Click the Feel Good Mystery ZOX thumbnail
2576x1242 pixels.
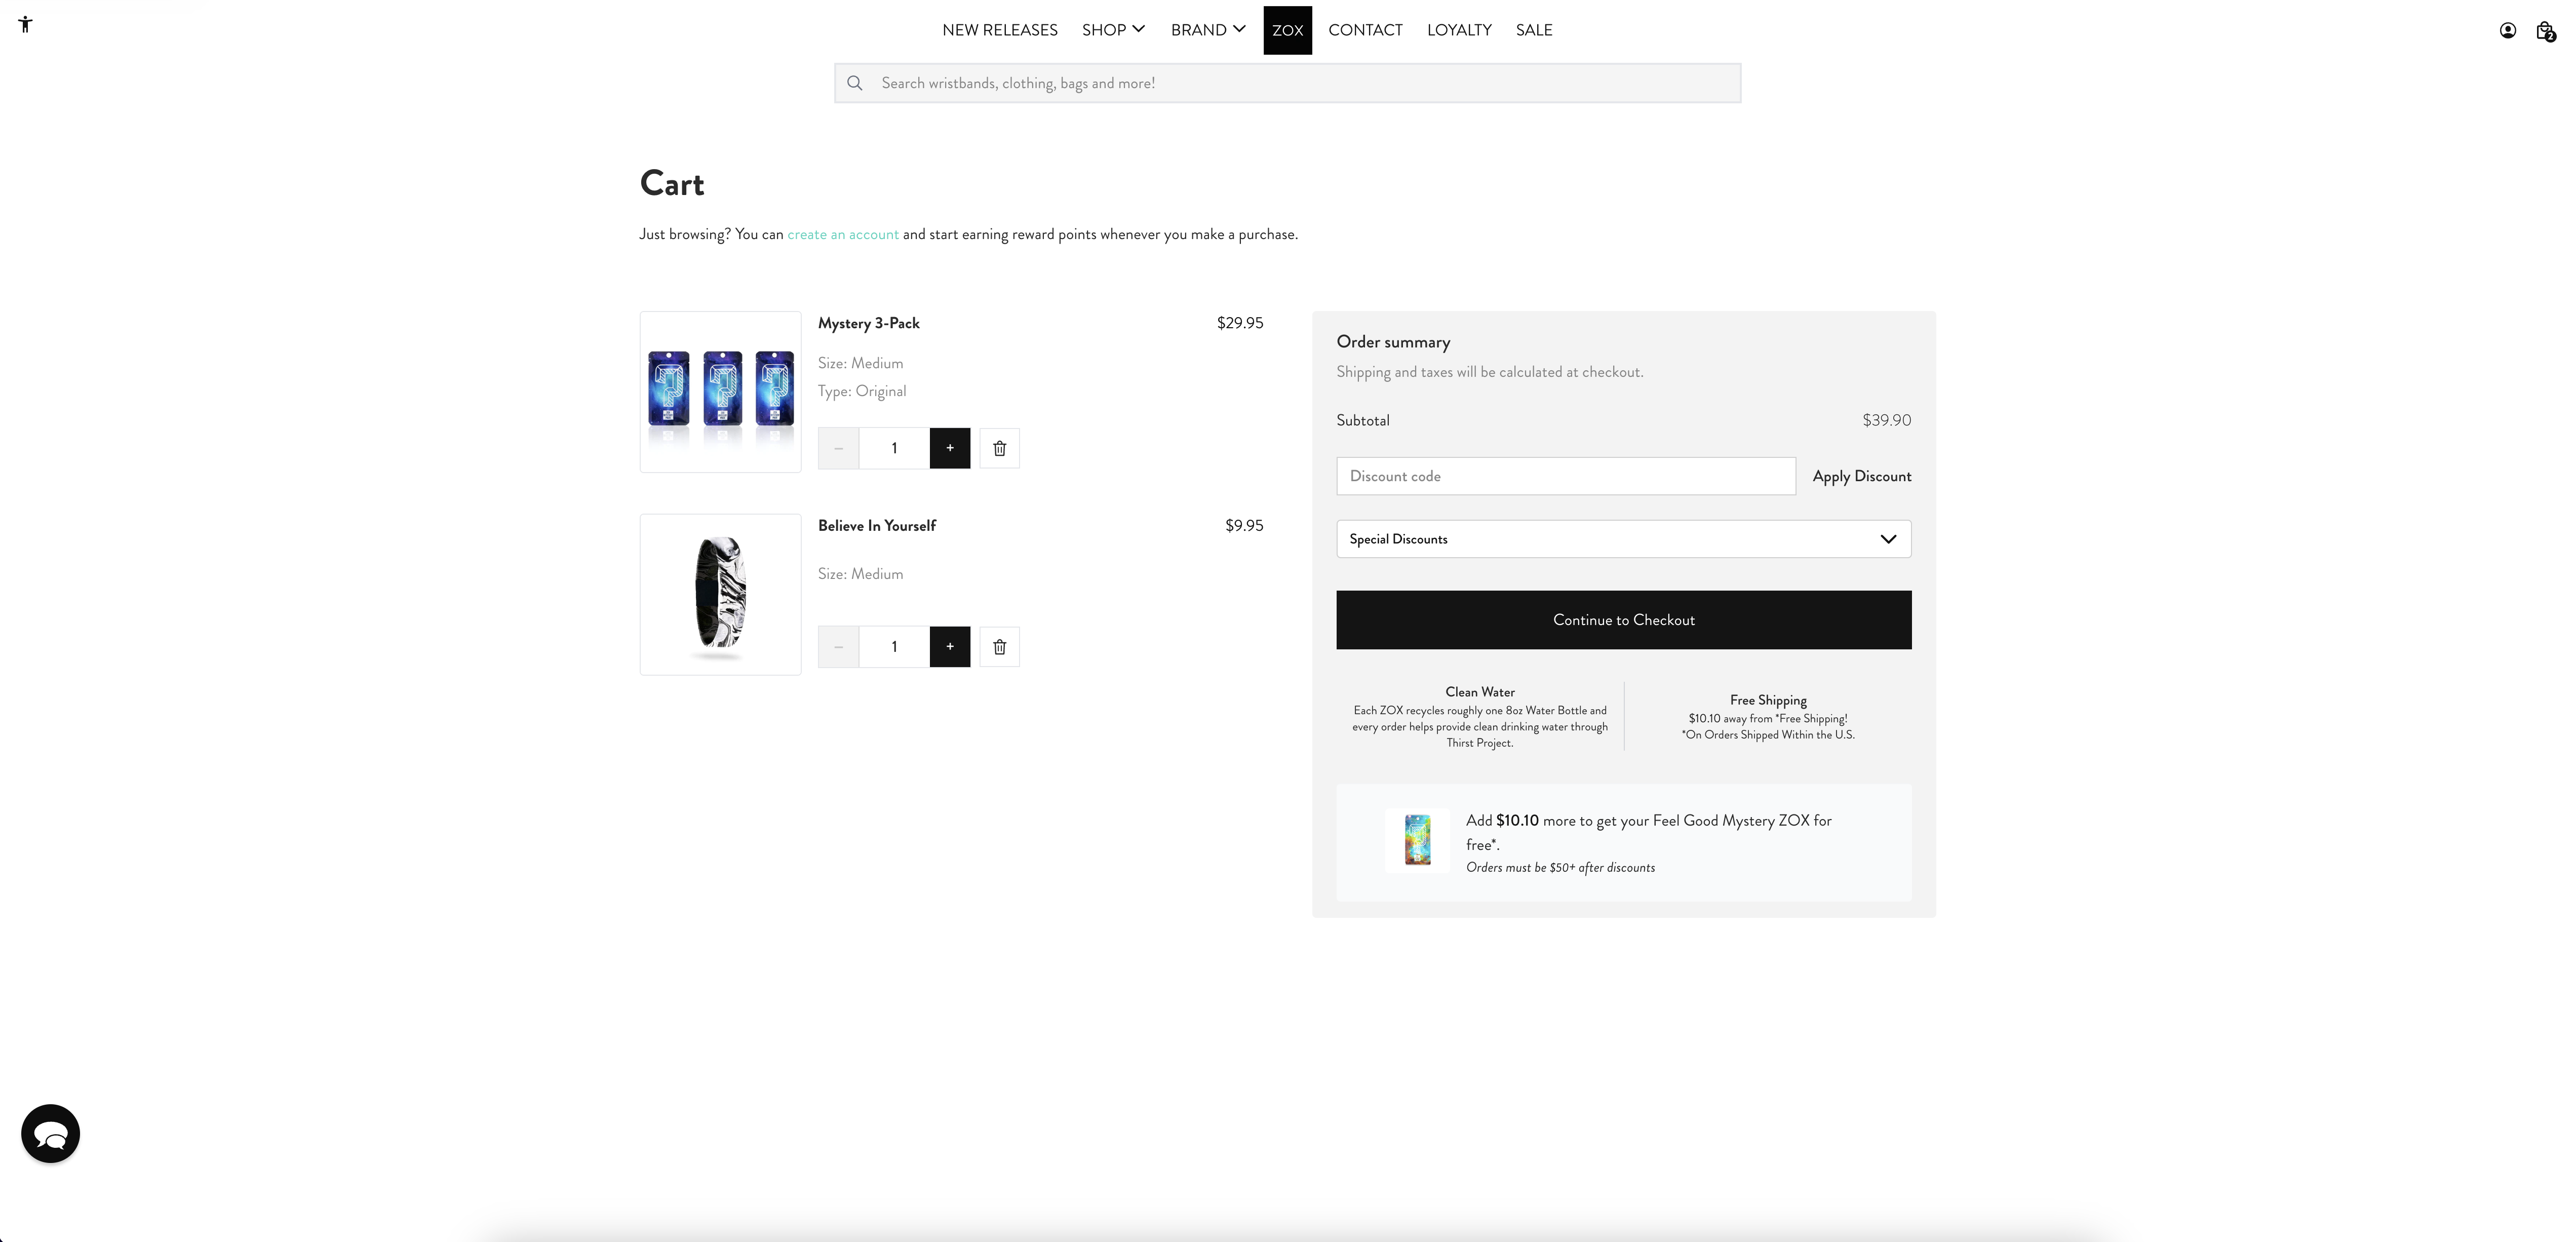tap(1417, 840)
